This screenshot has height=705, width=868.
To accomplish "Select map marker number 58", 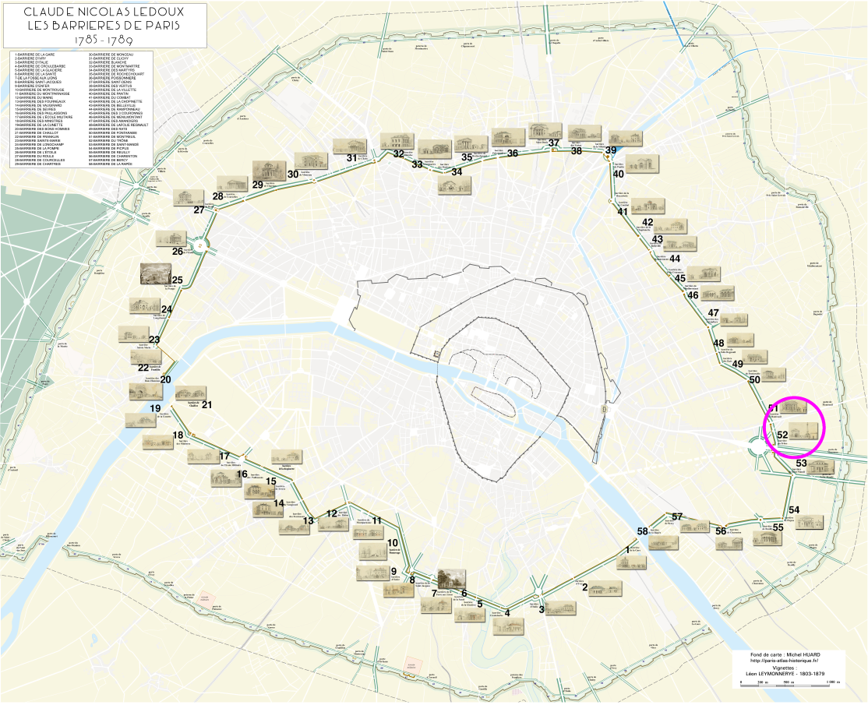I will tap(643, 531).
